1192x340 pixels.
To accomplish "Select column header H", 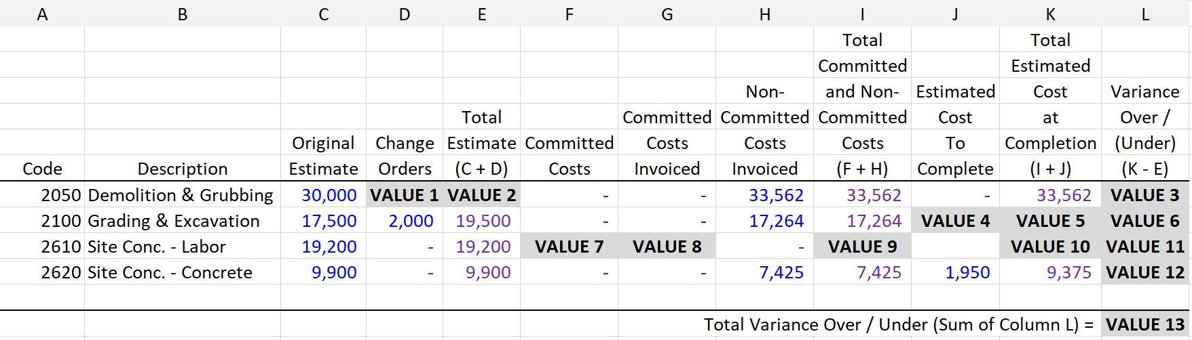I will 764,14.
